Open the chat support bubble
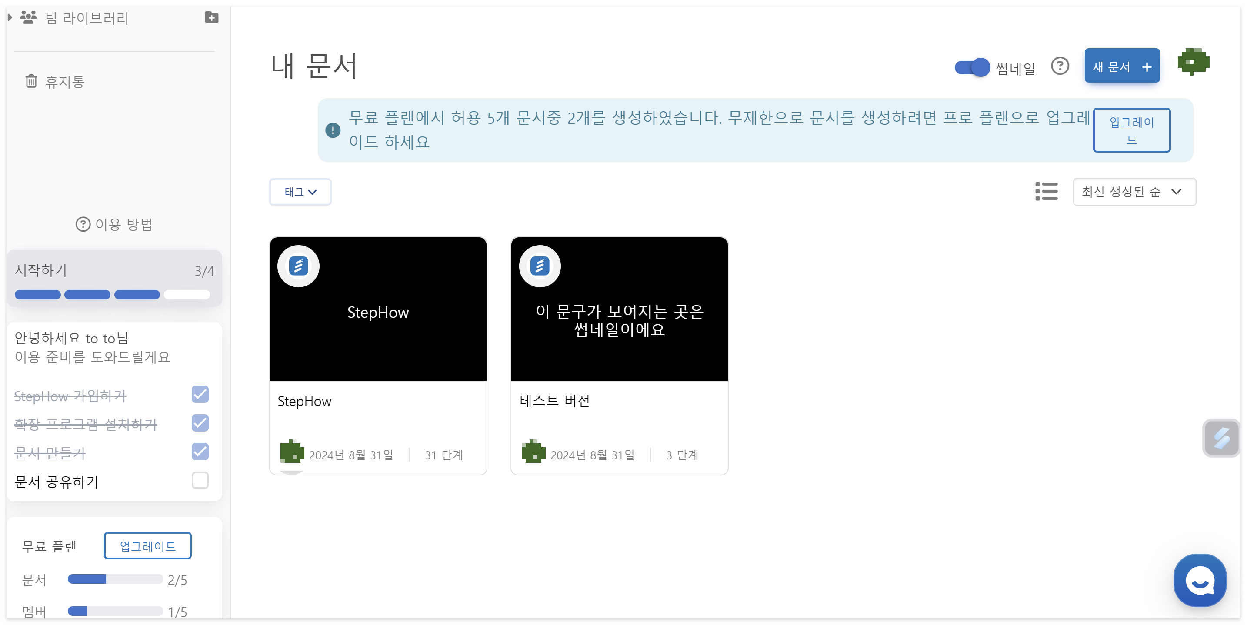Screen dimensions: 1247x625 coord(1200,580)
